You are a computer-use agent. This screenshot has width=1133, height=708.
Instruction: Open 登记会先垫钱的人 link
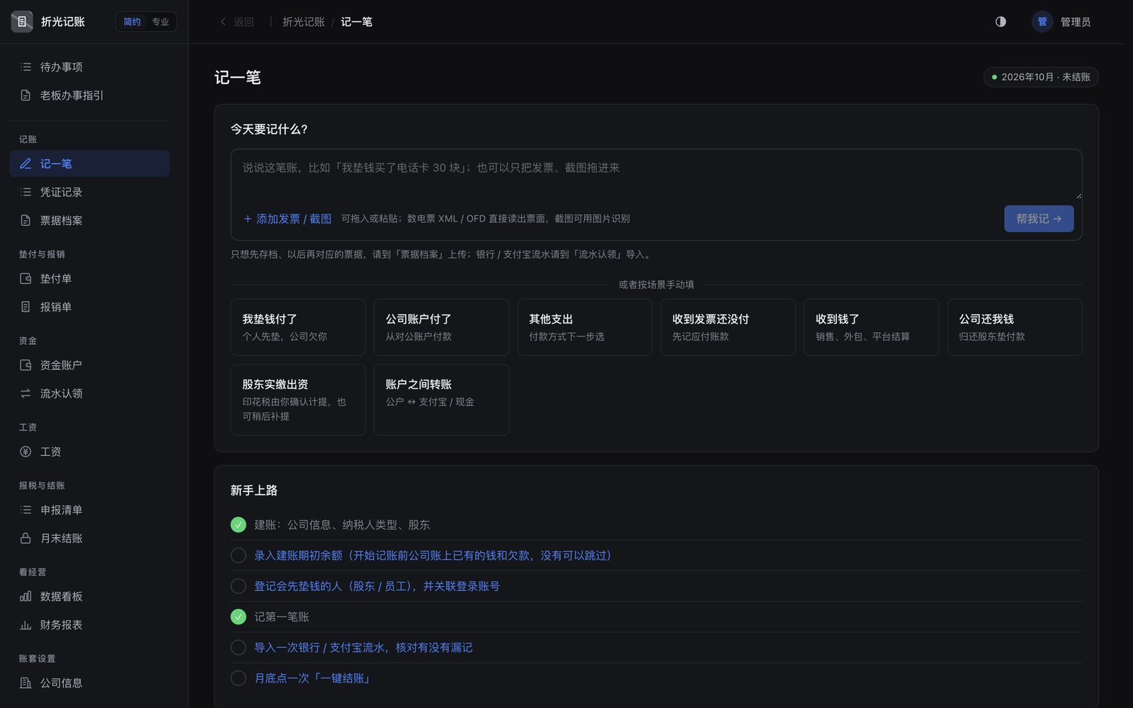click(377, 586)
